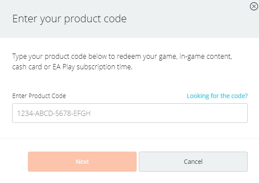Click the 'Enter Product Code' field label
Viewport: 259px width, 183px height.
tap(39, 96)
